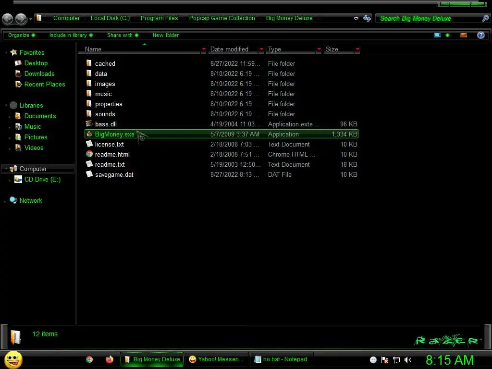Toggle the preview pane icon
This screenshot has width=492, height=369.
[464, 35]
